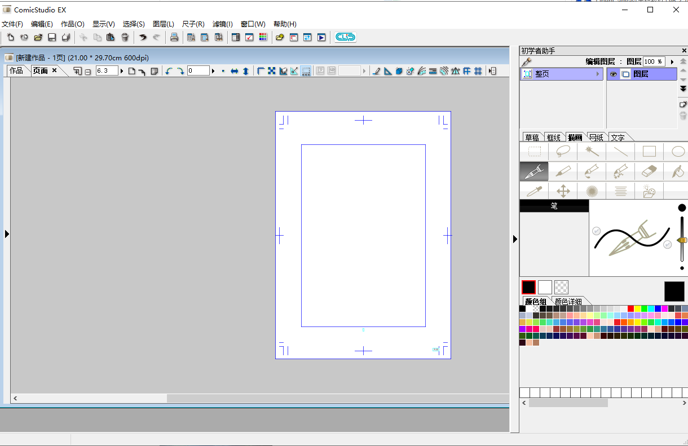688x446 pixels.
Task: Open the 滤镜(I) menu
Action: click(x=222, y=24)
